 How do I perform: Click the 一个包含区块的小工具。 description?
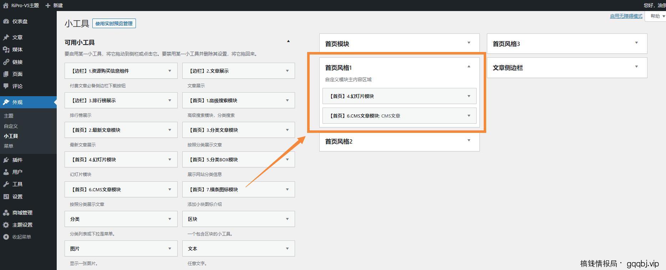click(x=211, y=234)
